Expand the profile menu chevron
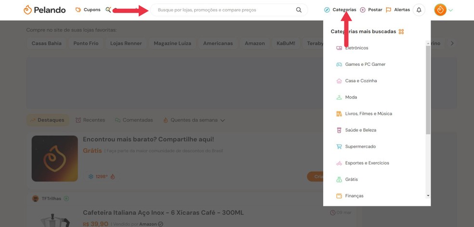 tap(451, 10)
